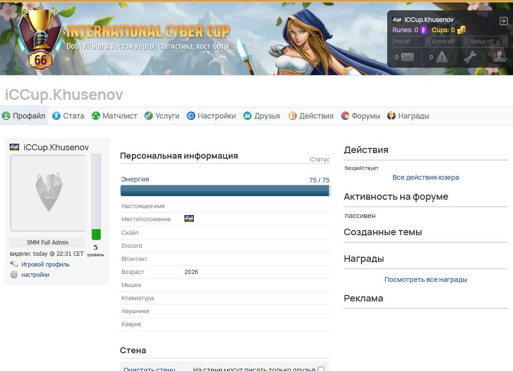
Task: Open the Форумы tab
Action: (361, 116)
